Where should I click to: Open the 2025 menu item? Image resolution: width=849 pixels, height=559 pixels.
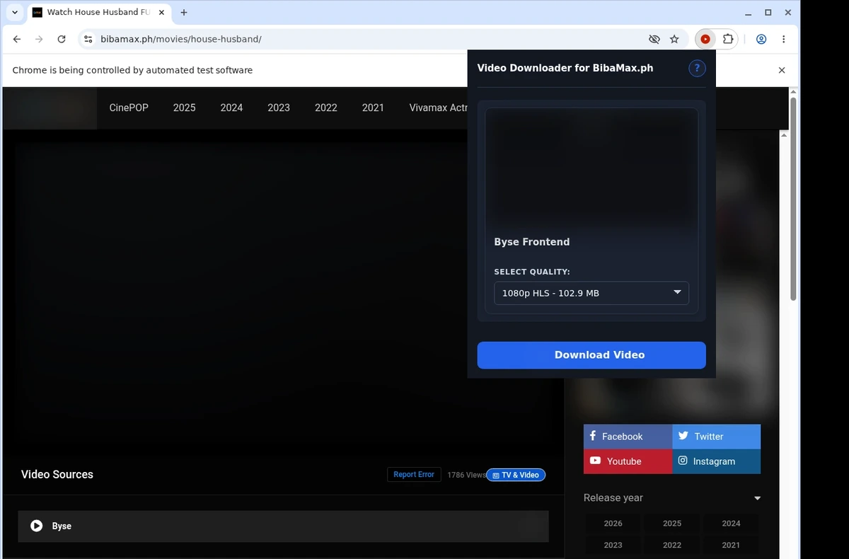pyautogui.click(x=184, y=108)
